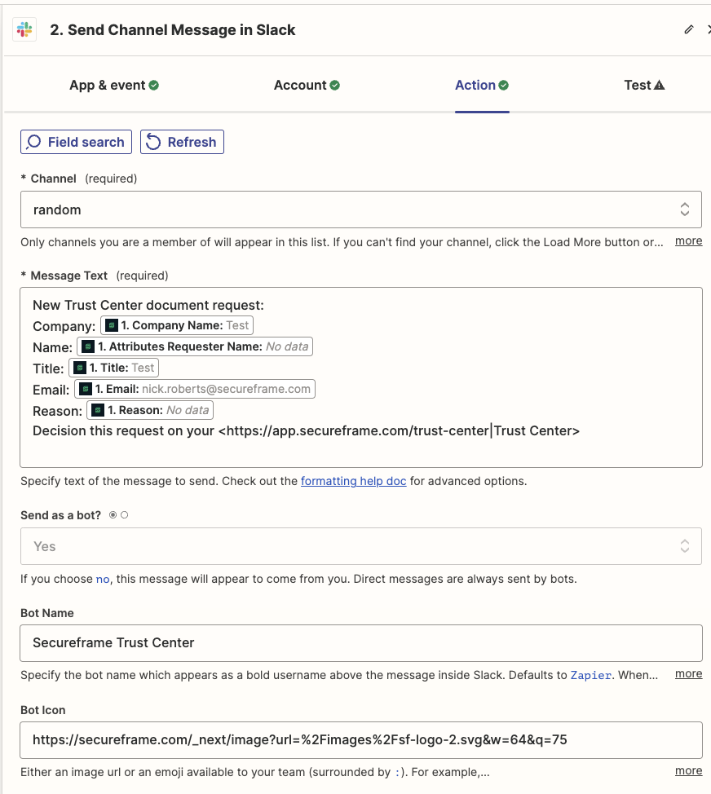Click the Channel dropdown up-down arrows
This screenshot has width=711, height=794.
(x=685, y=210)
